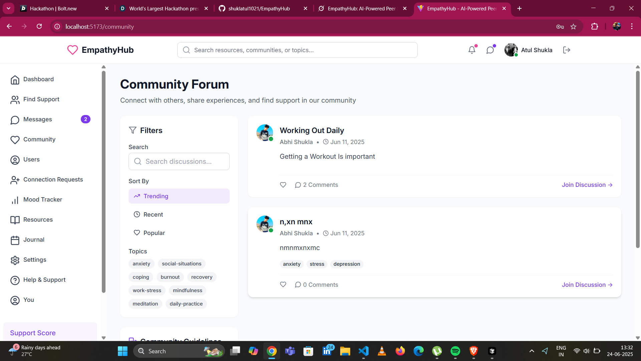Open Mood Tracker from the sidebar
The image size is (641, 361).
[x=42, y=200]
